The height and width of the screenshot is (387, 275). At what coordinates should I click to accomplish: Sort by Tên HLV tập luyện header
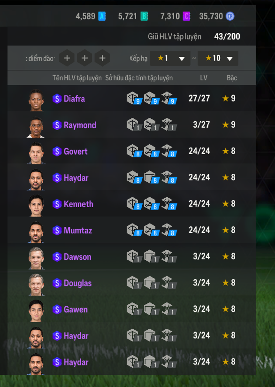77,78
